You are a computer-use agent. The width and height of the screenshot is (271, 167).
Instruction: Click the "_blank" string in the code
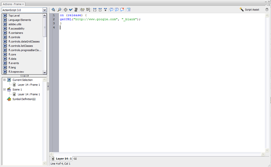coord(129,19)
